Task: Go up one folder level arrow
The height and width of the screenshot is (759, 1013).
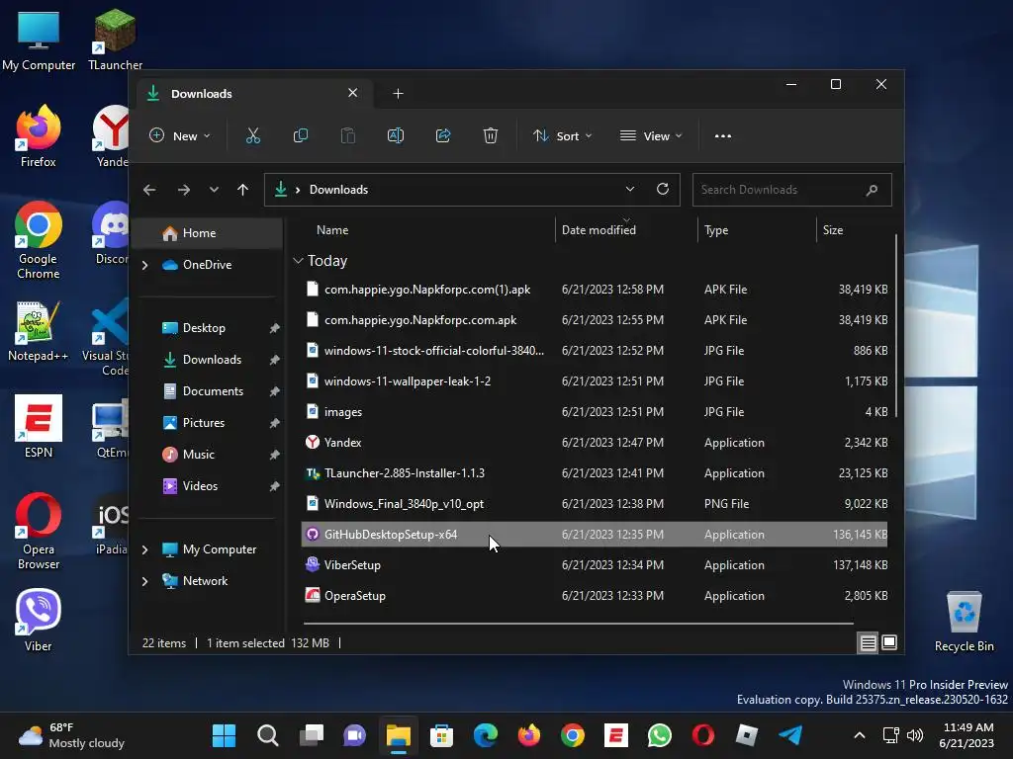Action: [x=243, y=190]
